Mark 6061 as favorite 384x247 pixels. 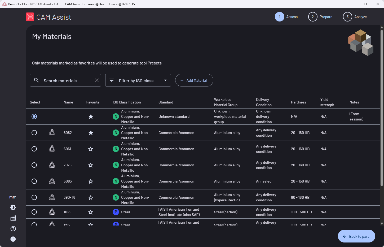pyautogui.click(x=91, y=149)
